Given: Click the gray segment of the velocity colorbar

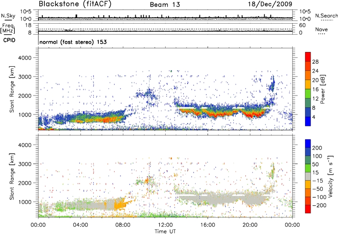Looking at the screenshot, I should click(x=308, y=176).
